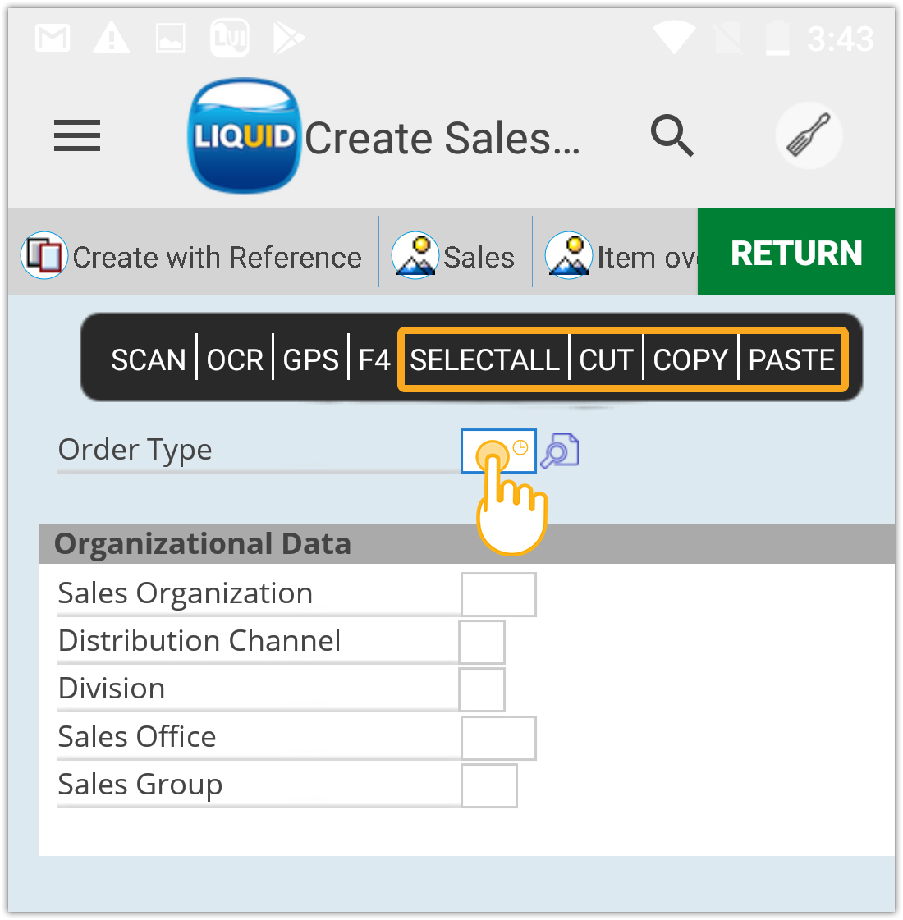The image size is (903, 920).
Task: Choose OCR from the popup toolbar
Action: click(235, 359)
